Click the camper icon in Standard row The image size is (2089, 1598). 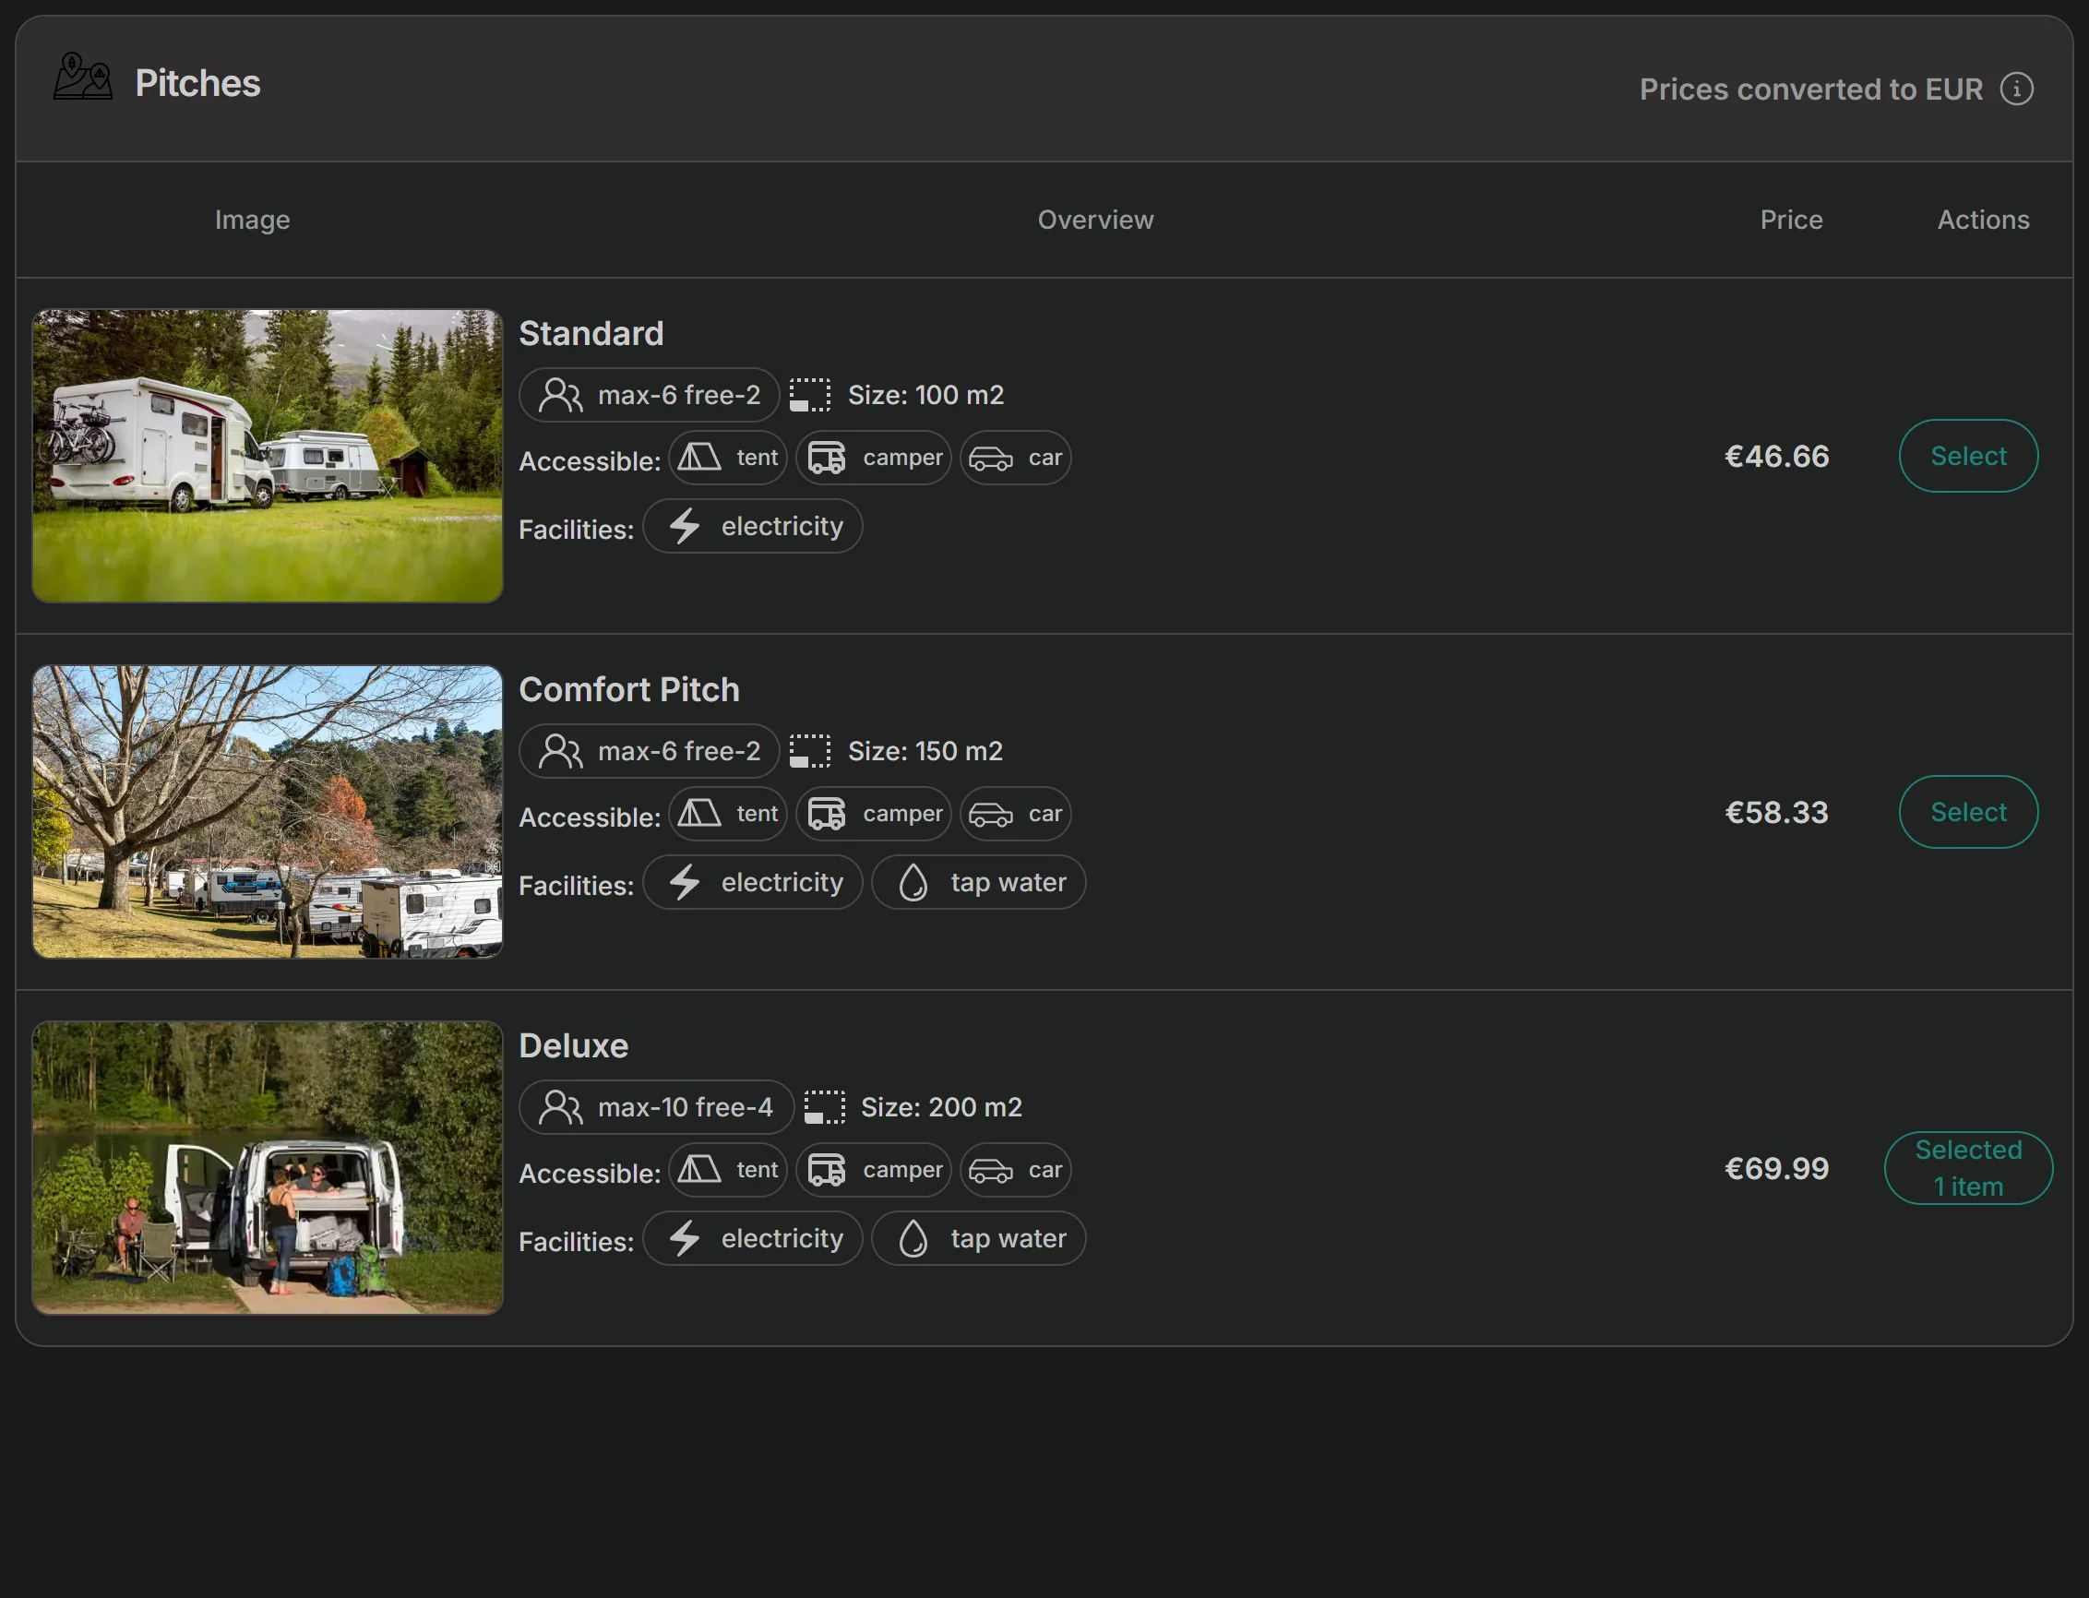(x=827, y=458)
